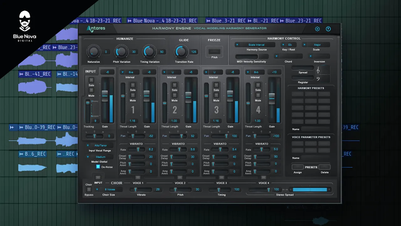This screenshot has width=401, height=226.
Task: Select the treble clef register icon
Action: pos(318,70)
